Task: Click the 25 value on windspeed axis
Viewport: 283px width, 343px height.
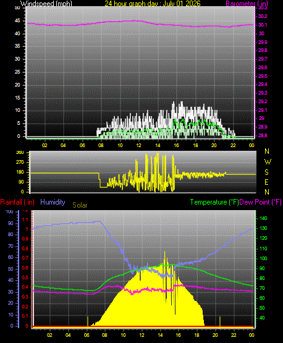Action: pyautogui.click(x=17, y=72)
